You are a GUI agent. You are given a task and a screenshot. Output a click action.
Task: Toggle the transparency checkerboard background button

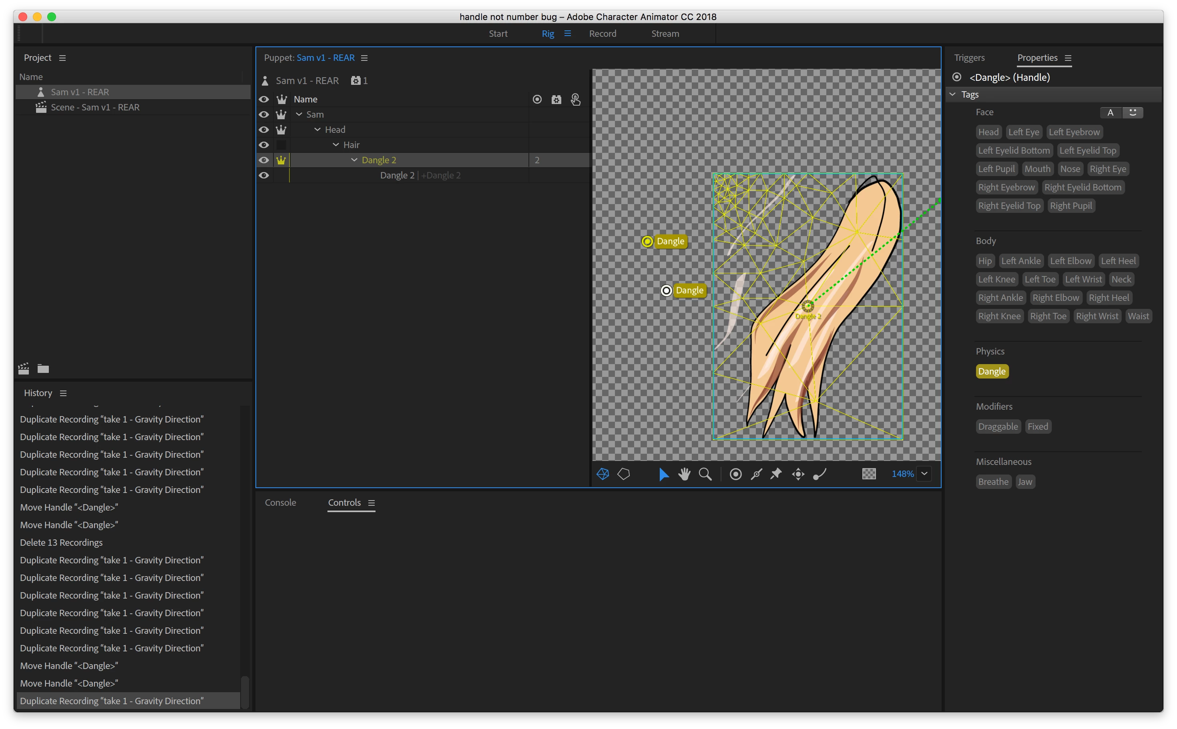[x=869, y=474]
